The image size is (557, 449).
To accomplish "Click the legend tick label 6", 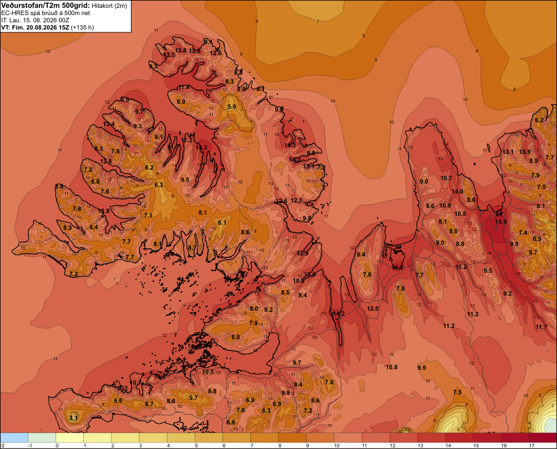I will pyautogui.click(x=224, y=446).
